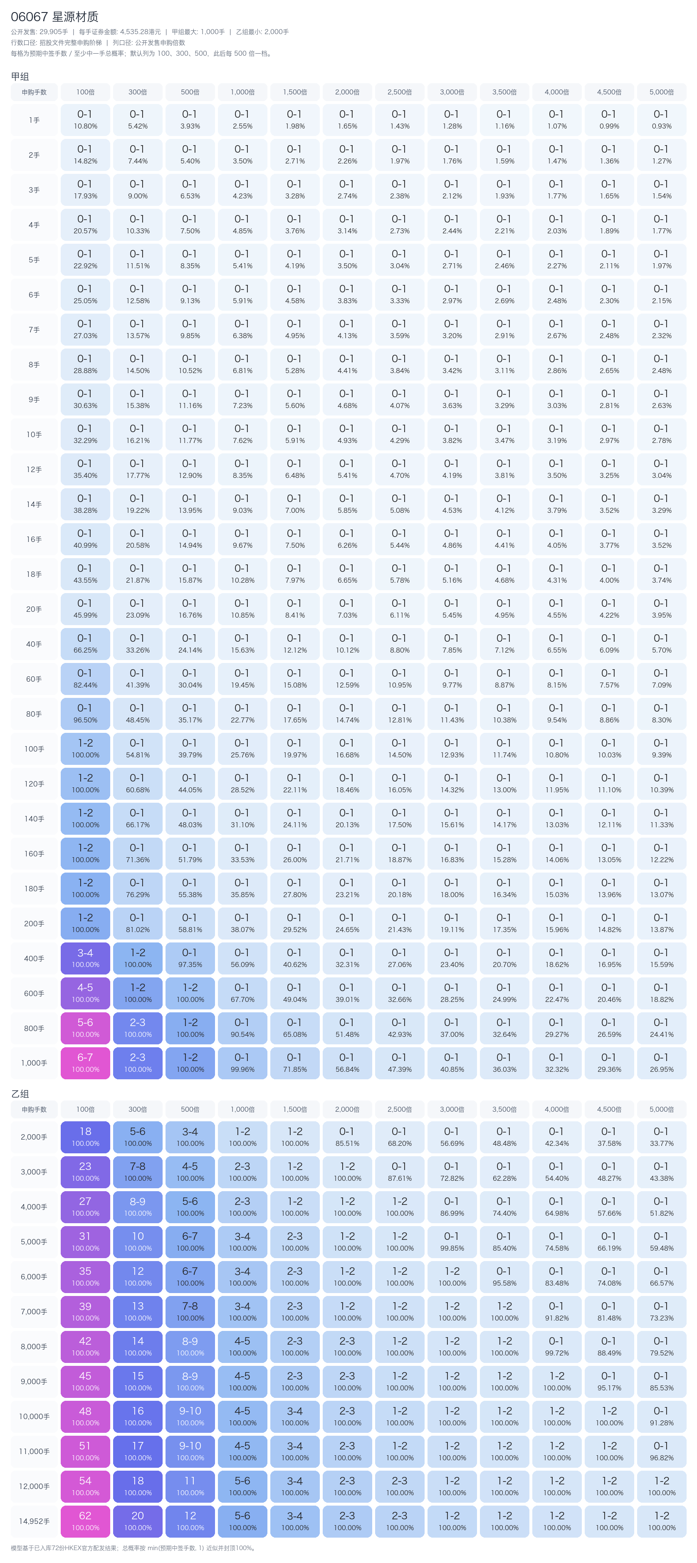This screenshot has height=1563, width=697.
Task: Select the 14,952手 row label
Action: pos(34,1521)
